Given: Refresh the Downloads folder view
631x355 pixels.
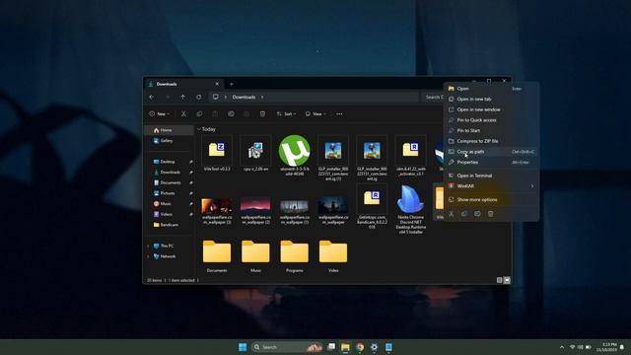Looking at the screenshot, I should coord(199,97).
